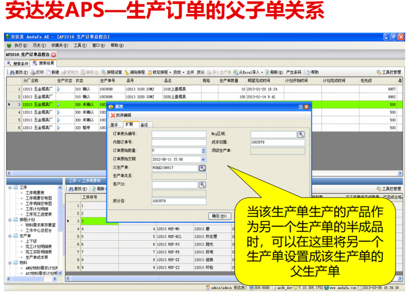Click lookup icon beside 客户ID field

[203, 183]
